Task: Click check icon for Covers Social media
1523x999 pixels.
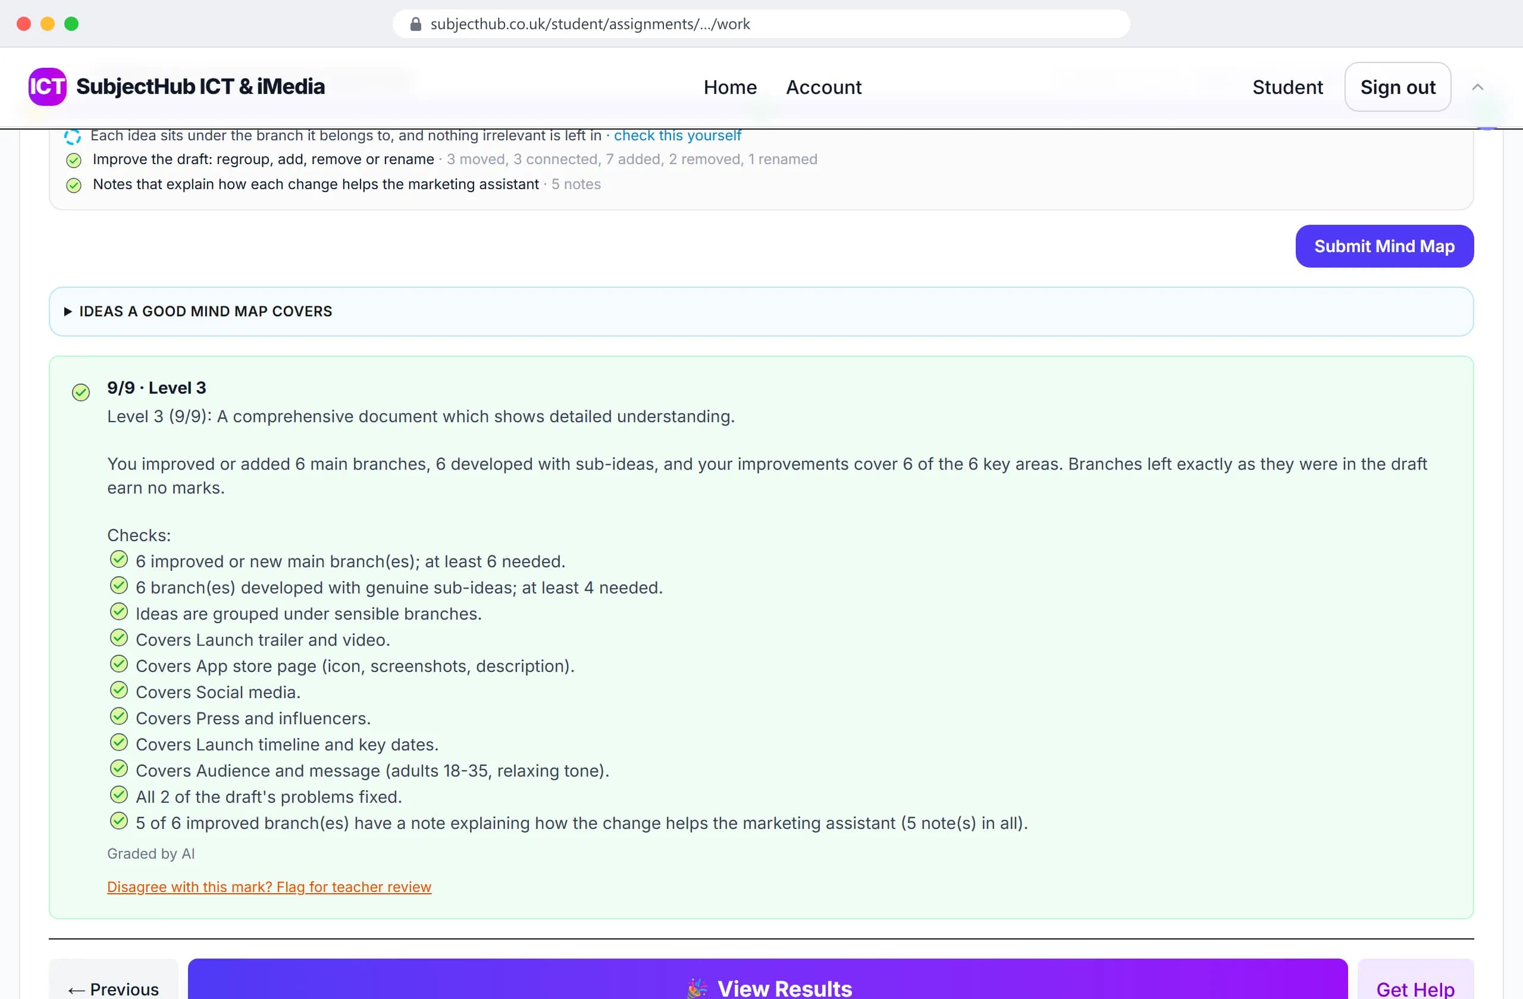Action: click(119, 691)
